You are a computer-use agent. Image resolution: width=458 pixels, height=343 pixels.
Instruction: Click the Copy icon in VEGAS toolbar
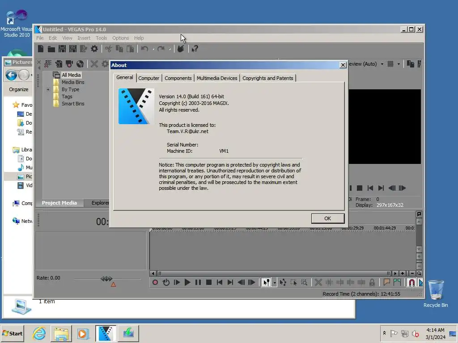point(119,49)
